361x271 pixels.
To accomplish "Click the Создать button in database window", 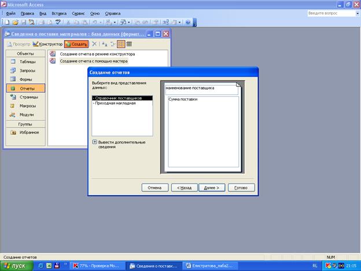I will (76, 44).
